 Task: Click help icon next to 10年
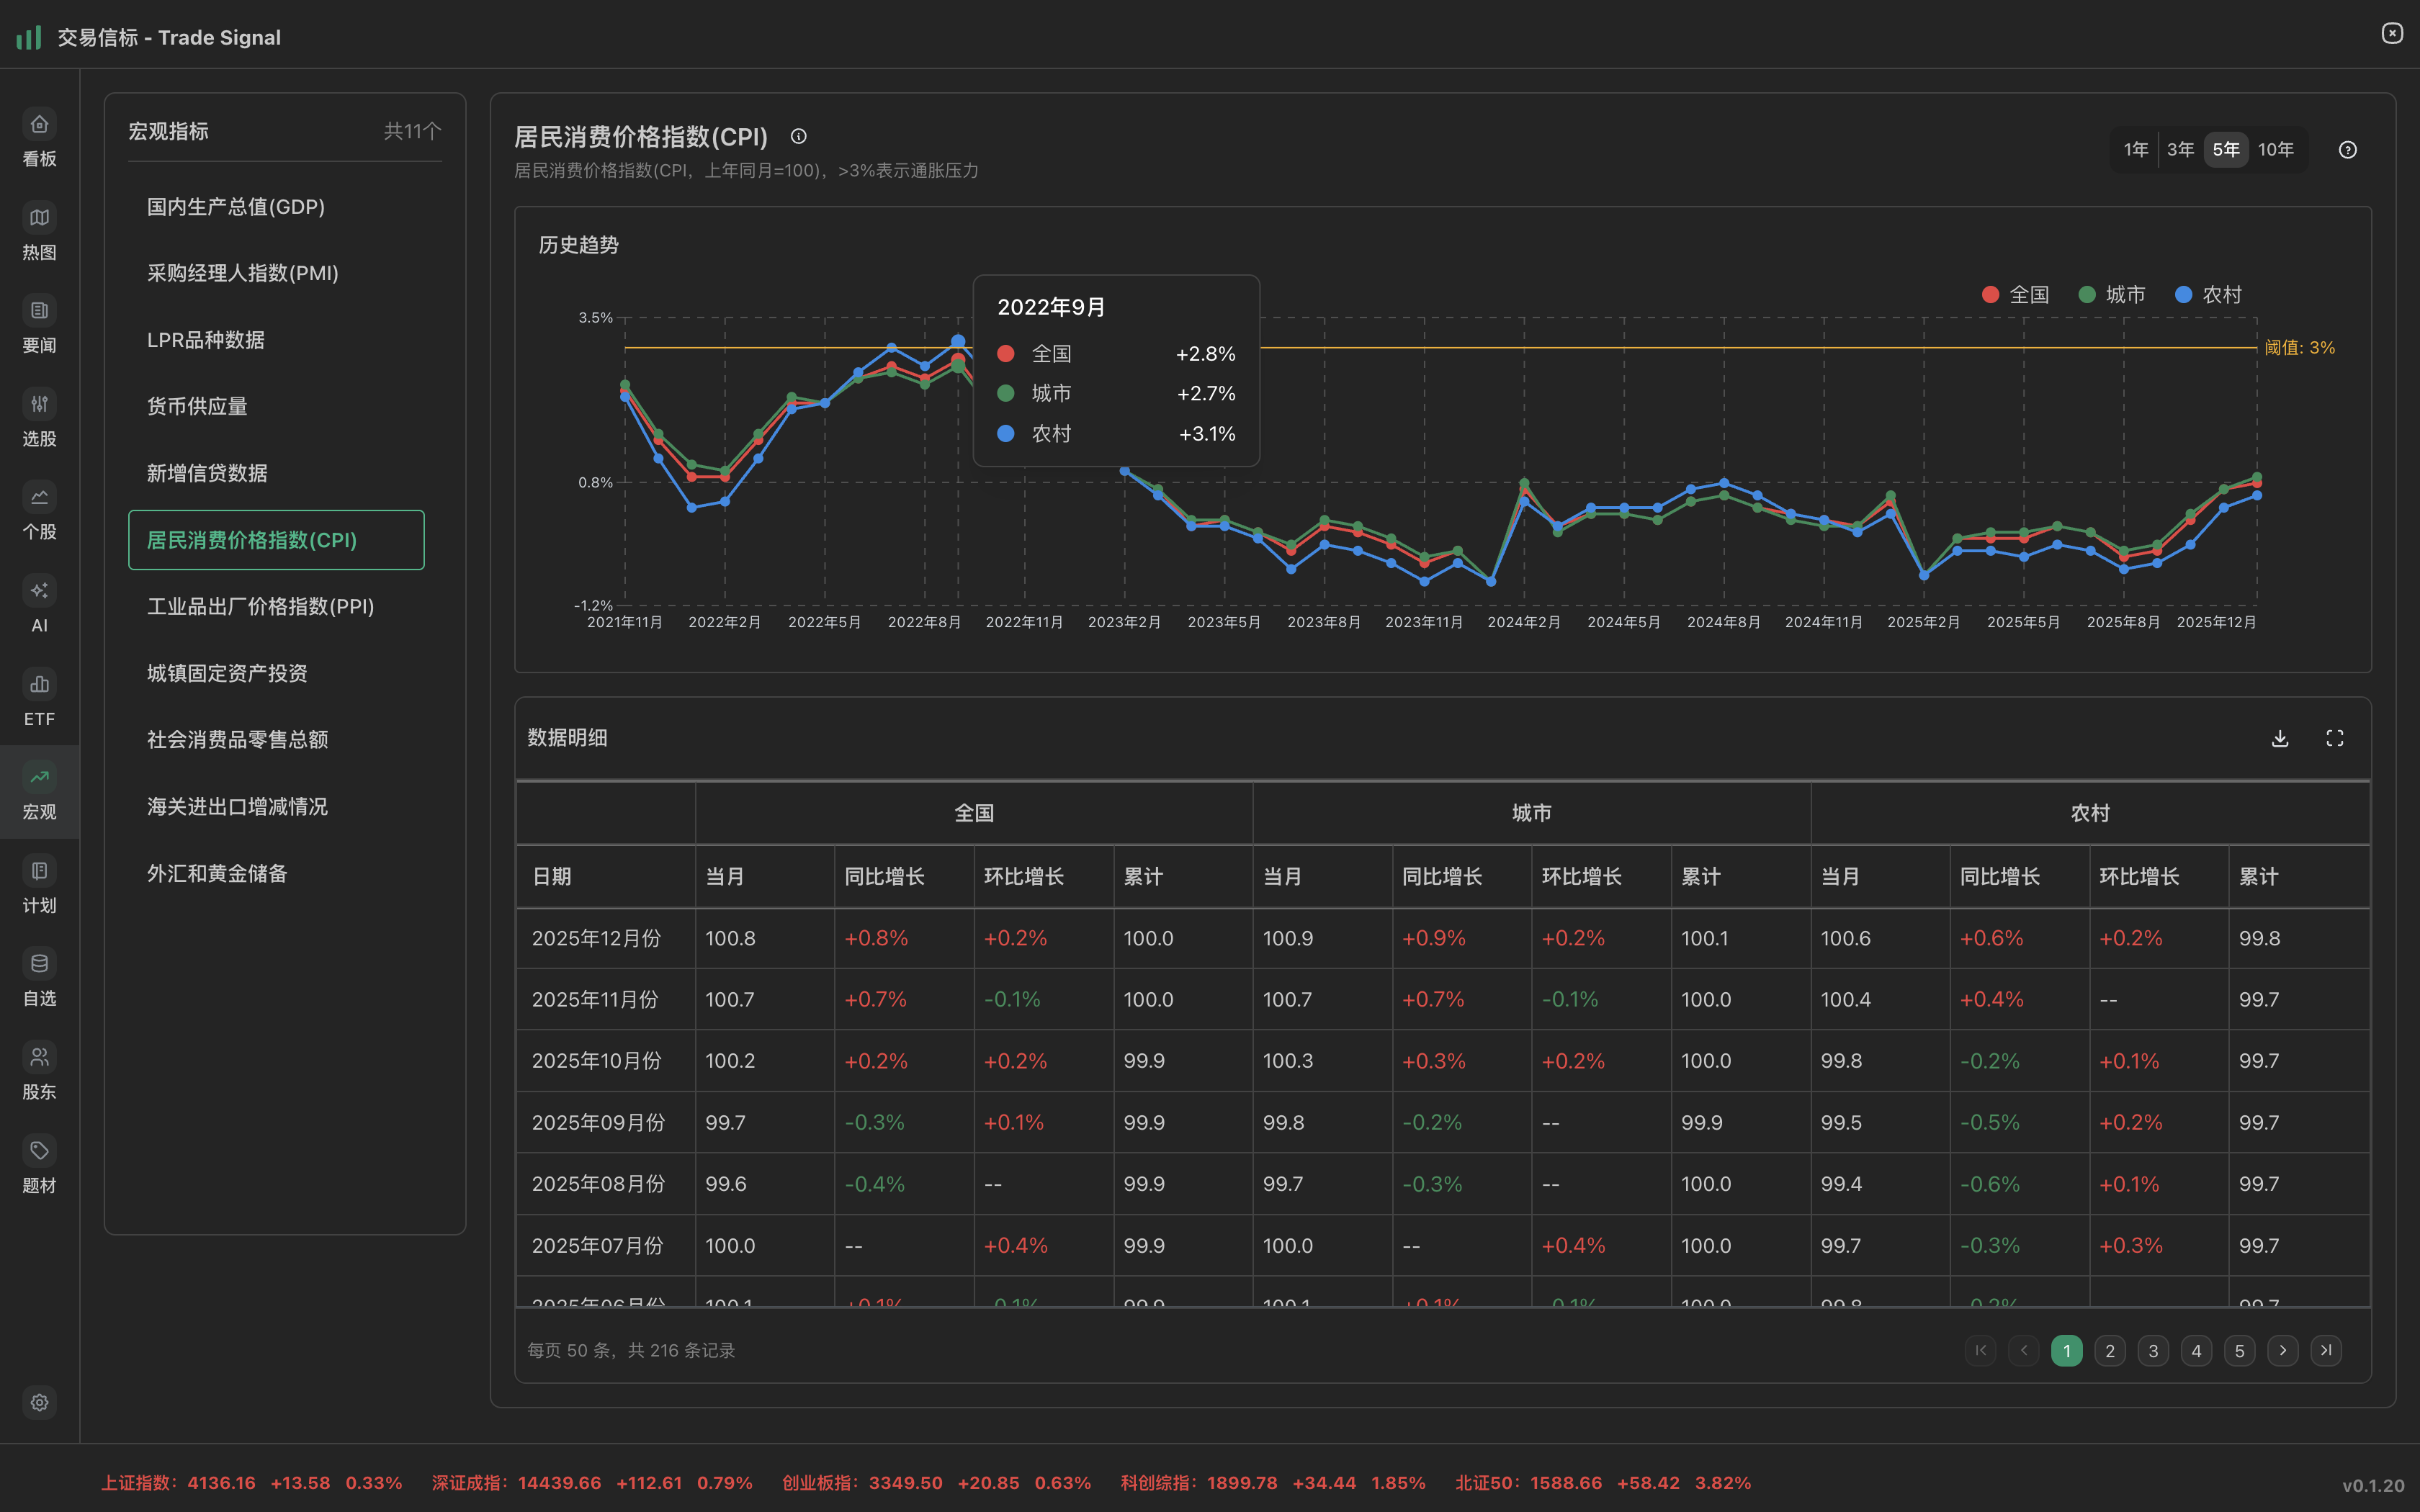coord(2348,150)
